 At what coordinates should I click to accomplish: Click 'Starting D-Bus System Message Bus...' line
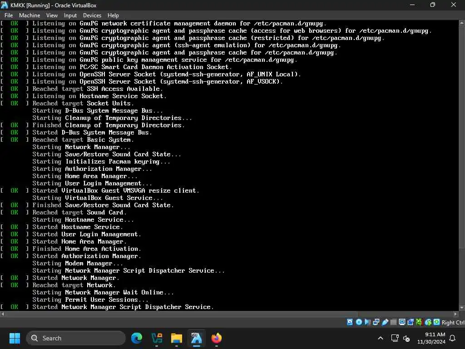pos(98,111)
